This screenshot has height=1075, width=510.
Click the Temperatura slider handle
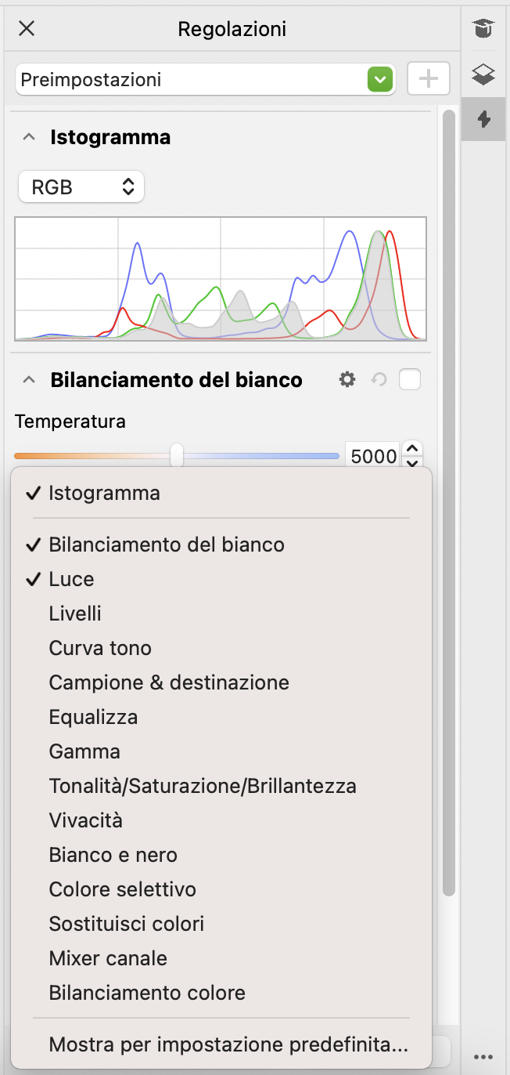[x=178, y=454]
